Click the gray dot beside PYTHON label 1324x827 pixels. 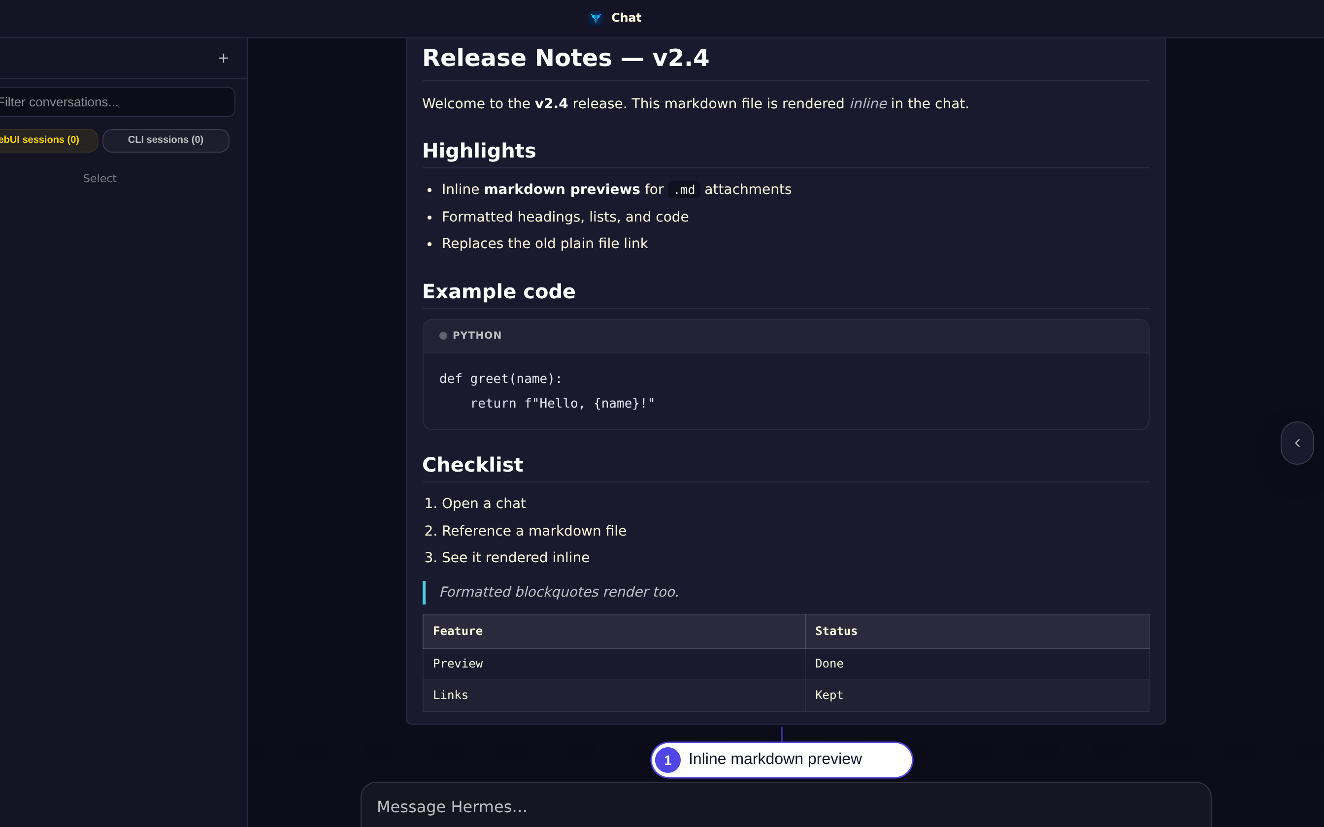(443, 336)
